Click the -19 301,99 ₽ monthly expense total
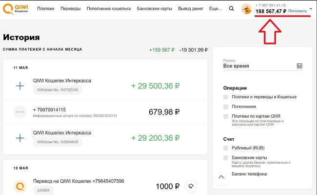This screenshot has height=195, width=317. (194, 50)
